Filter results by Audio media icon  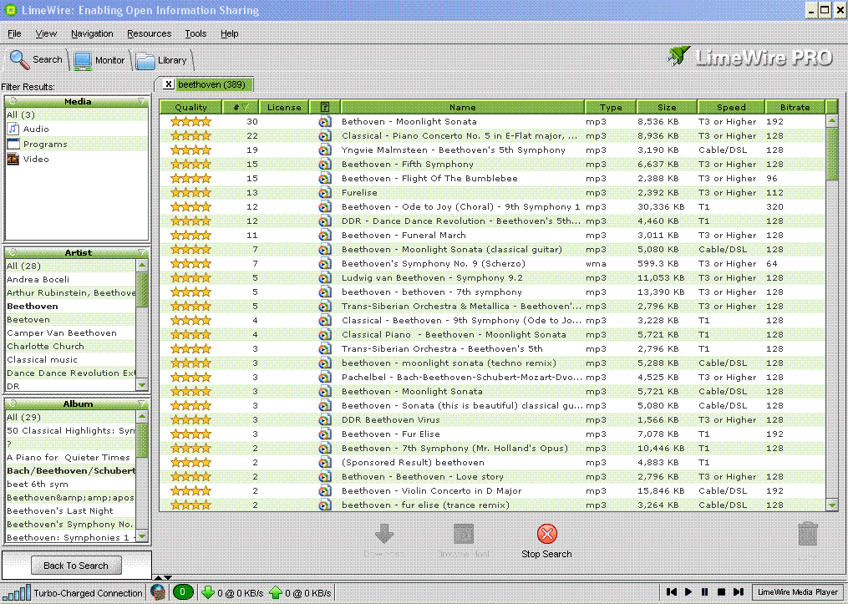coord(13,129)
